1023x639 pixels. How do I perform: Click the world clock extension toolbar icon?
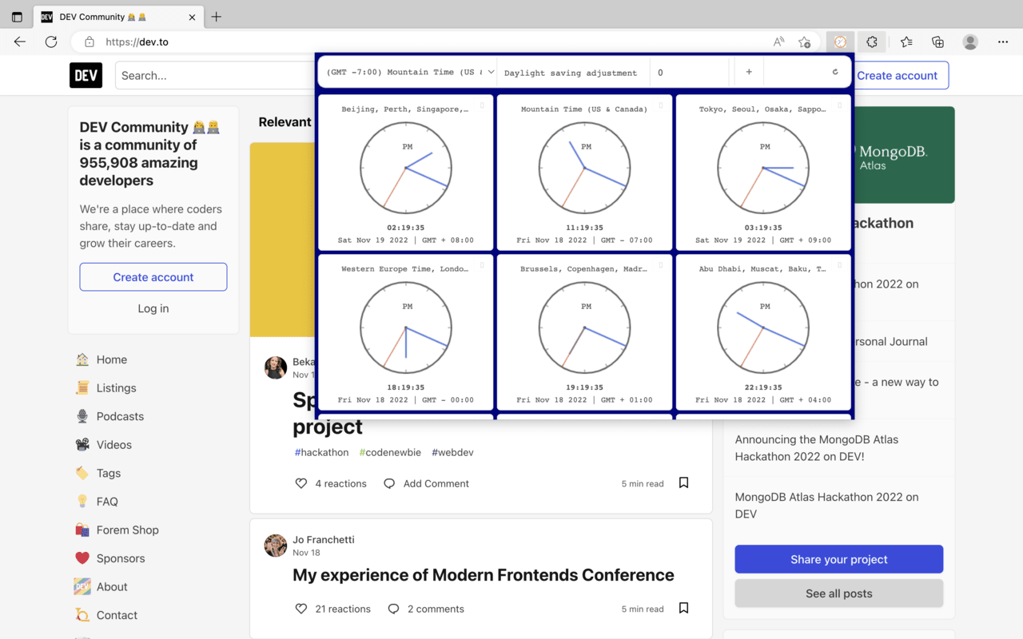(840, 42)
